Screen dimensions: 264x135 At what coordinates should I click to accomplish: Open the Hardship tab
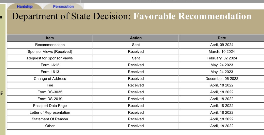25,7
